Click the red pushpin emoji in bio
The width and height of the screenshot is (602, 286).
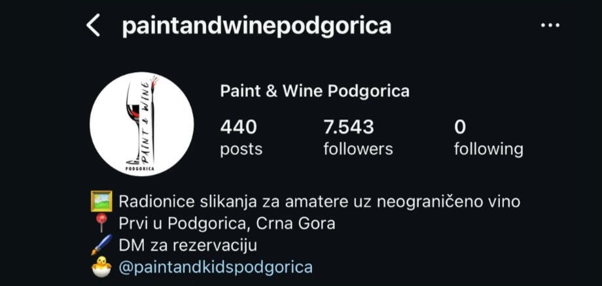(x=101, y=223)
